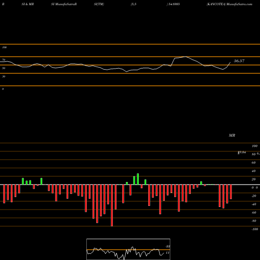Viewport: 260px width, 260px height.
Task: Click the "SI MunafaSutraR" header text
Action: point(64,4)
